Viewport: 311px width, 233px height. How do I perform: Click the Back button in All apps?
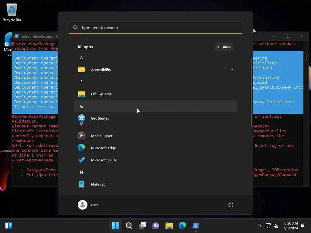coord(224,47)
